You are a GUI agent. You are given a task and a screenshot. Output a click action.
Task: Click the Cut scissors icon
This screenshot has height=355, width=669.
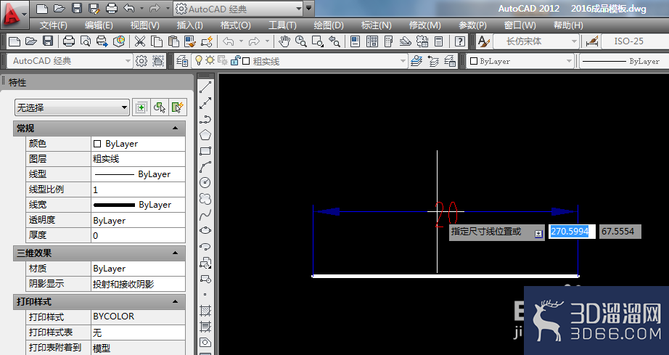pyautogui.click(x=140, y=41)
